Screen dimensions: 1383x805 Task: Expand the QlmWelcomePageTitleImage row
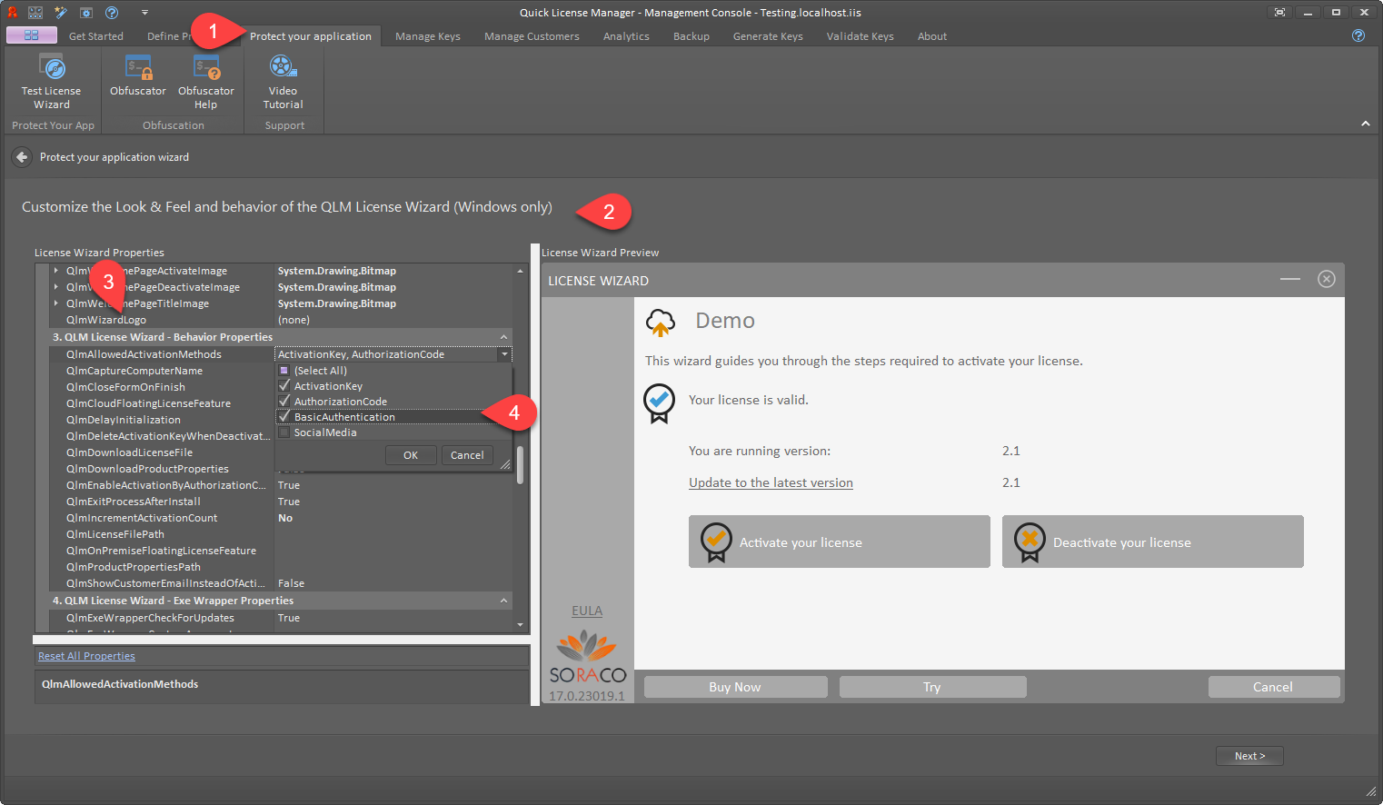(55, 303)
